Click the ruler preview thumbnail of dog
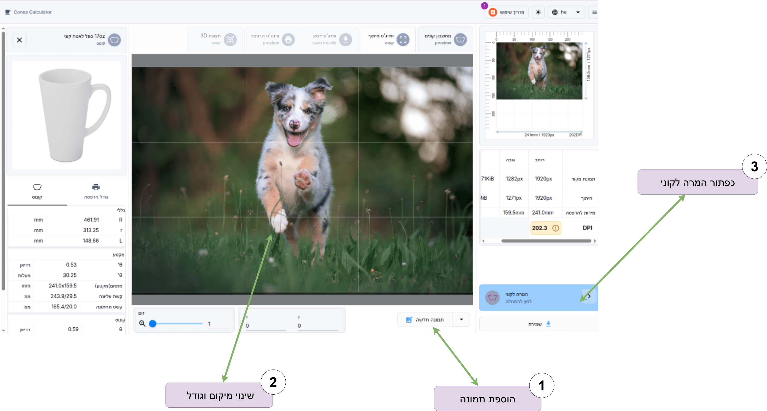Viewport: 767px width, 411px height. point(539,71)
